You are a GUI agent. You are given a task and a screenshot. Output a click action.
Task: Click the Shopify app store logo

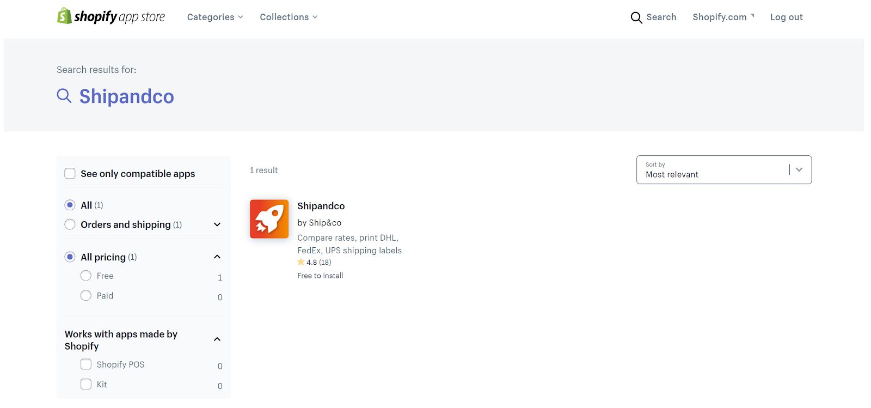tap(111, 16)
